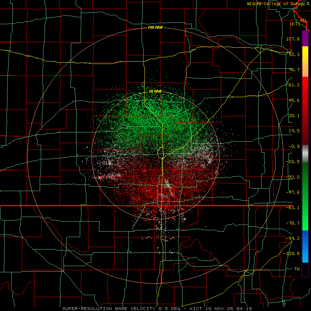Click the '[KT]' units label
Viewport: 311px width, 311px height.
295,24
